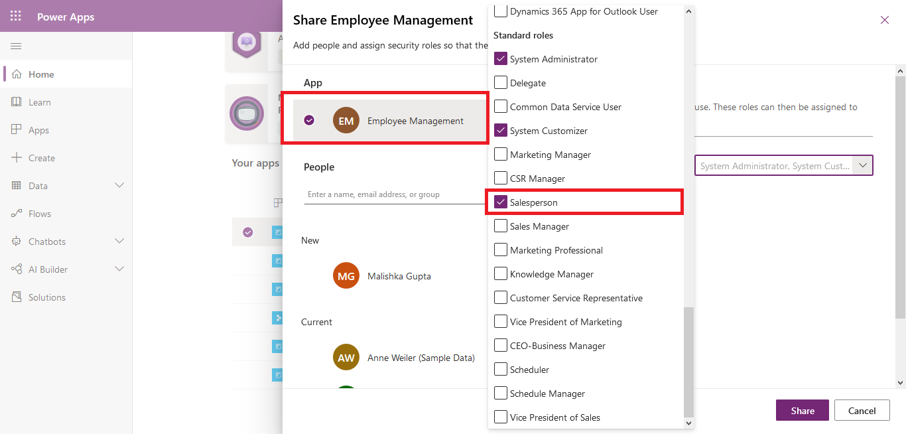Open Apps in the sidebar
906x434 pixels.
(66, 130)
